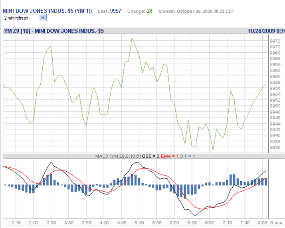
Task: Click the 7:40 time axis label
Action: point(245,223)
